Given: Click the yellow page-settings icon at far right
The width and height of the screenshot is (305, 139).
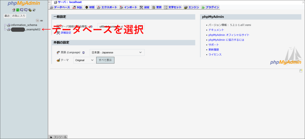Looking at the screenshot, I should pos(301,71).
